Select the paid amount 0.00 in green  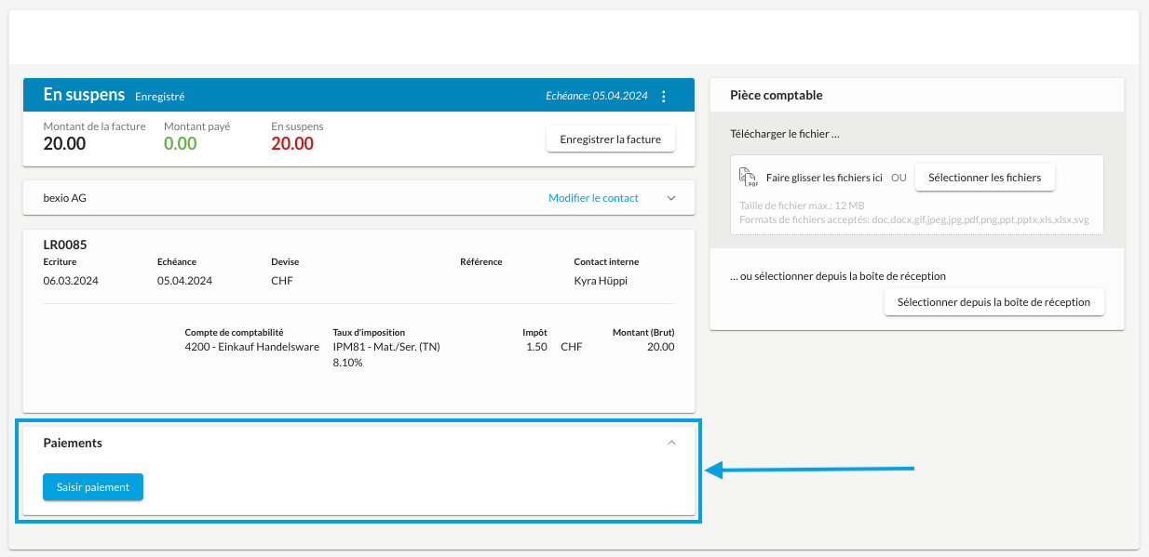pyautogui.click(x=181, y=143)
